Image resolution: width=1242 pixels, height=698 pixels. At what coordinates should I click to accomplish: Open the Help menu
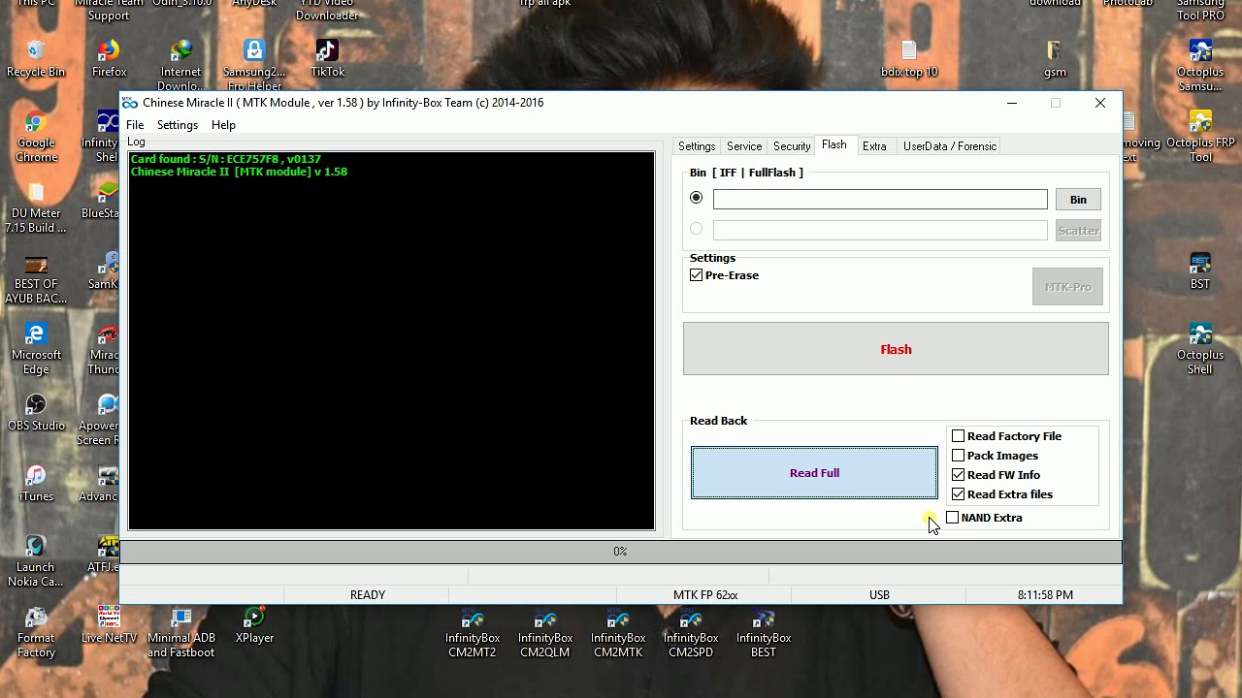click(223, 125)
